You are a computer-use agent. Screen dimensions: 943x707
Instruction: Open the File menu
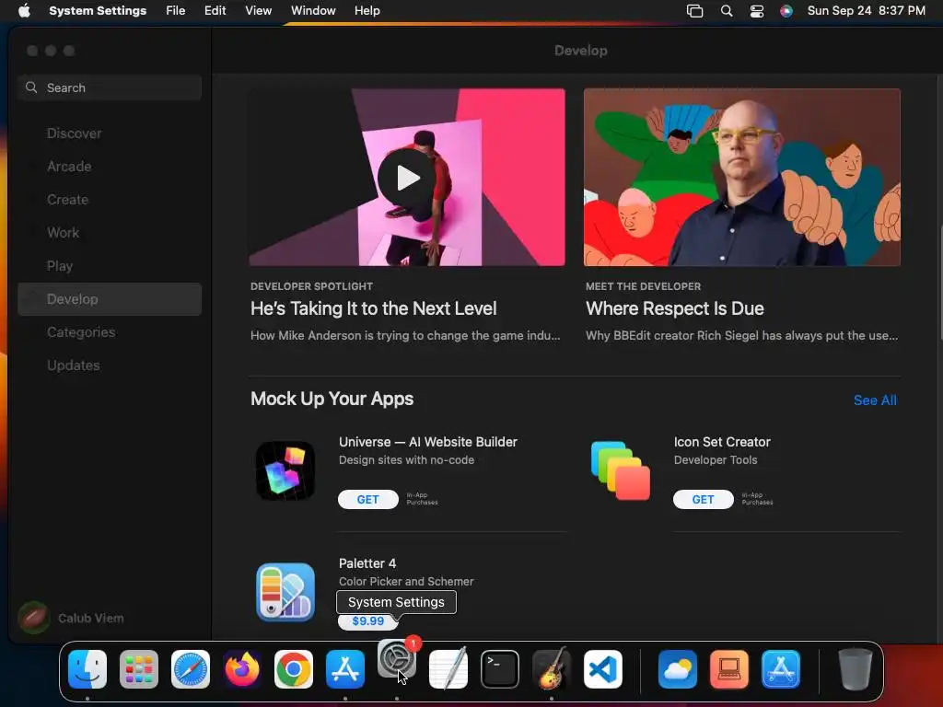click(x=176, y=11)
